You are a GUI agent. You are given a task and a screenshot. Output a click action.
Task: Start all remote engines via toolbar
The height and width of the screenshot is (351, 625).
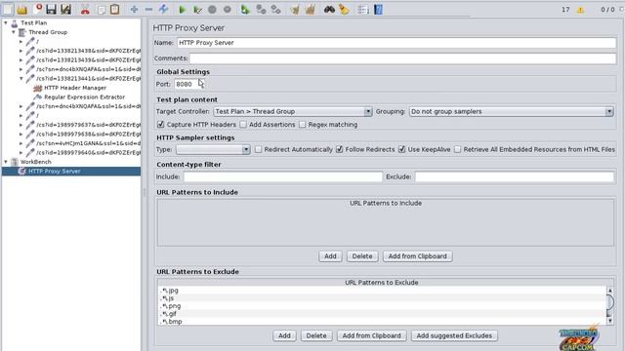pyautogui.click(x=245, y=10)
